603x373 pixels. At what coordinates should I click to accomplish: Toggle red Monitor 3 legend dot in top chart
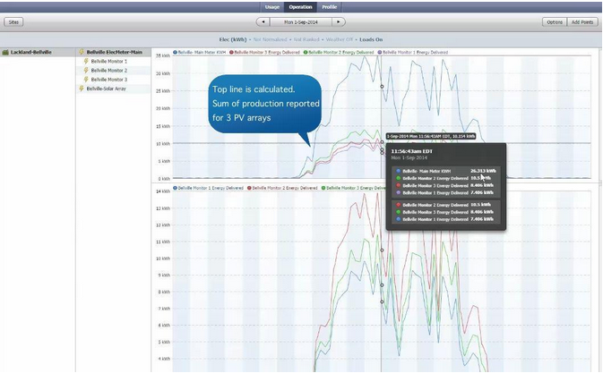(x=231, y=52)
